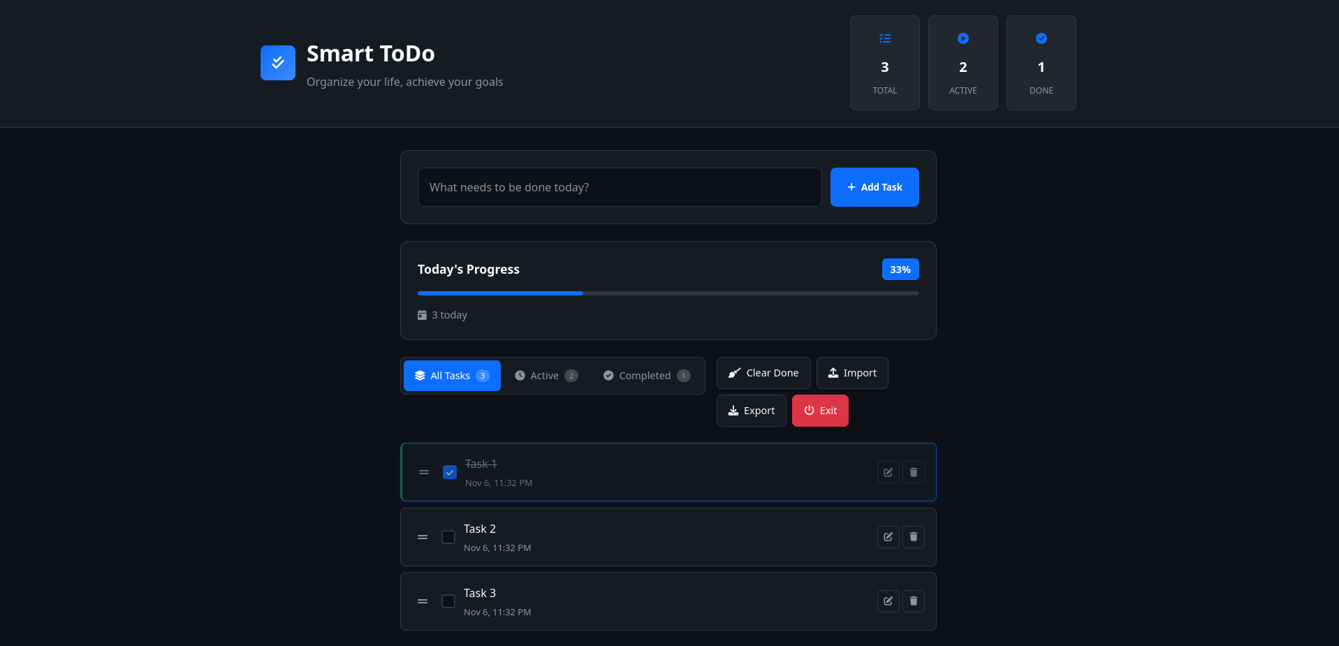The image size is (1339, 646).
Task: Click the Today's Progress bar
Action: [x=668, y=293]
